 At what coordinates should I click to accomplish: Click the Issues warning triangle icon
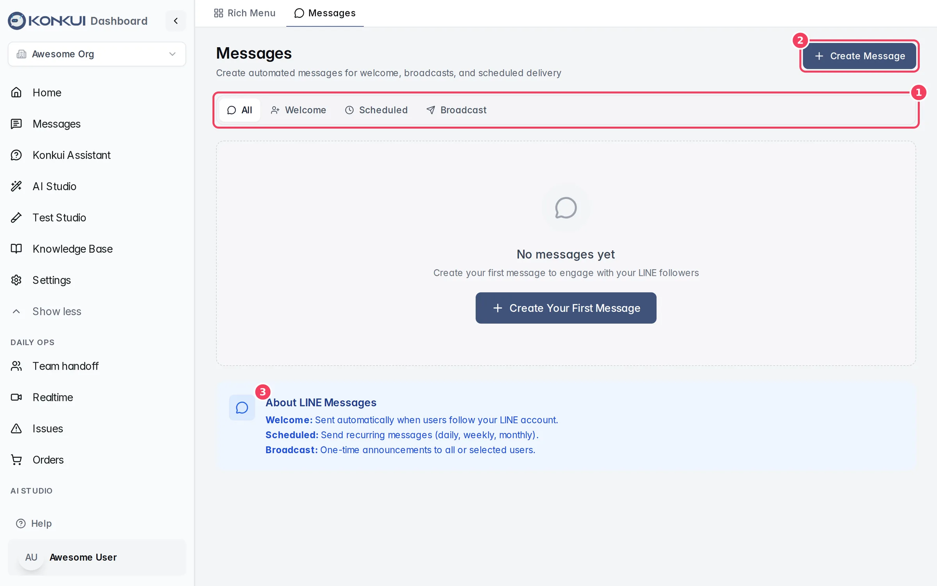[16, 429]
